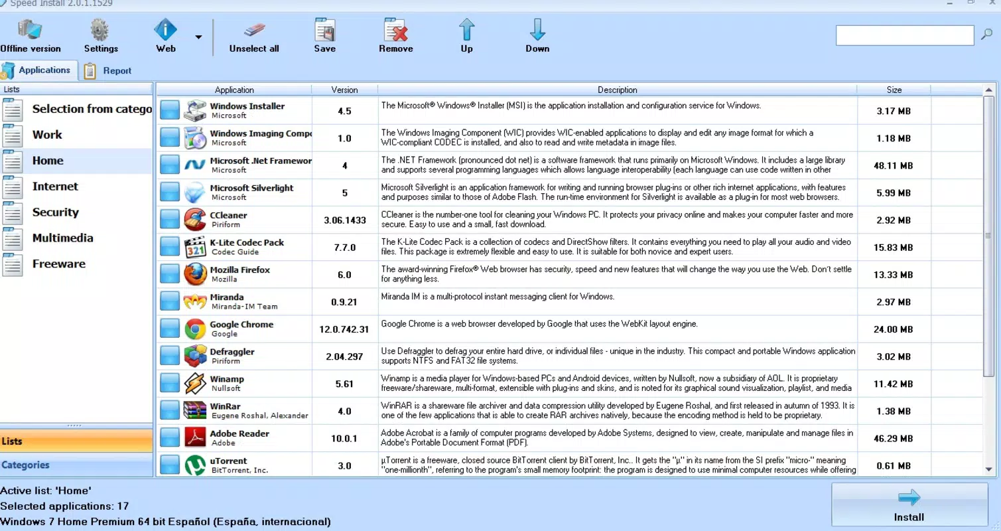Click the CCleaner app icon
Viewport: 1001px width, 531px height.
(195, 220)
